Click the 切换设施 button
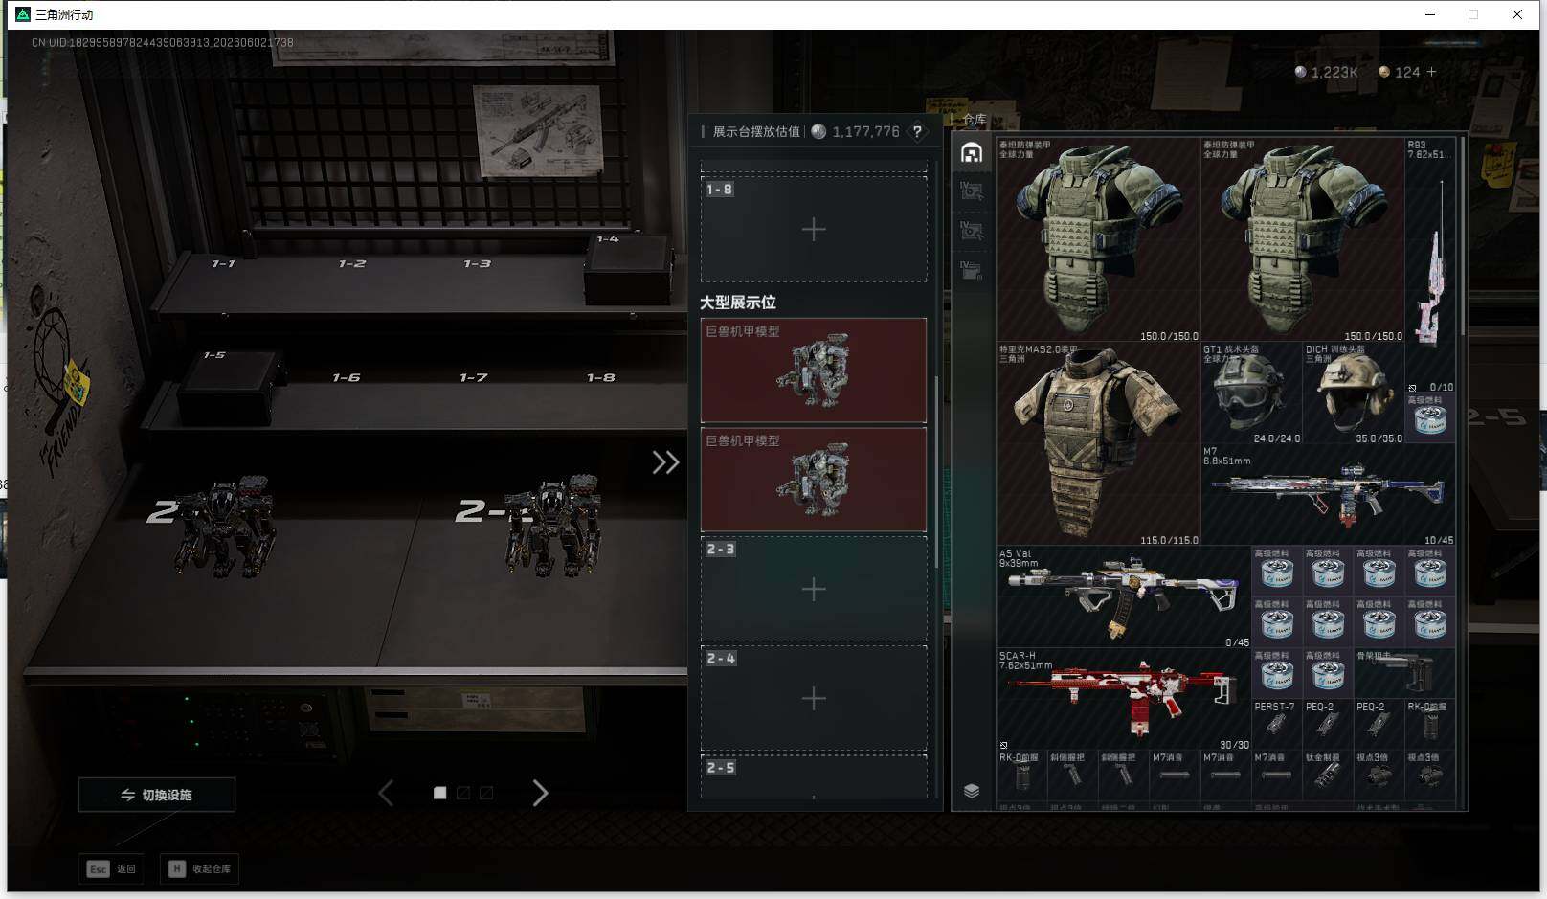The width and height of the screenshot is (1547, 899). tap(157, 795)
